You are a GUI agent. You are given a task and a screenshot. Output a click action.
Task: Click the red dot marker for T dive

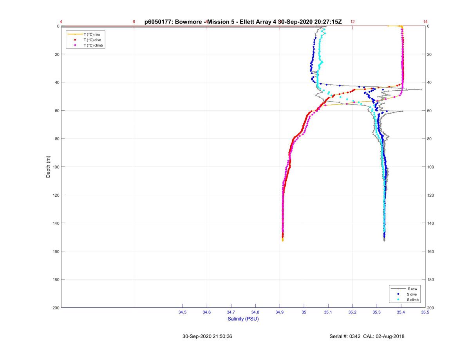pyautogui.click(x=75, y=40)
